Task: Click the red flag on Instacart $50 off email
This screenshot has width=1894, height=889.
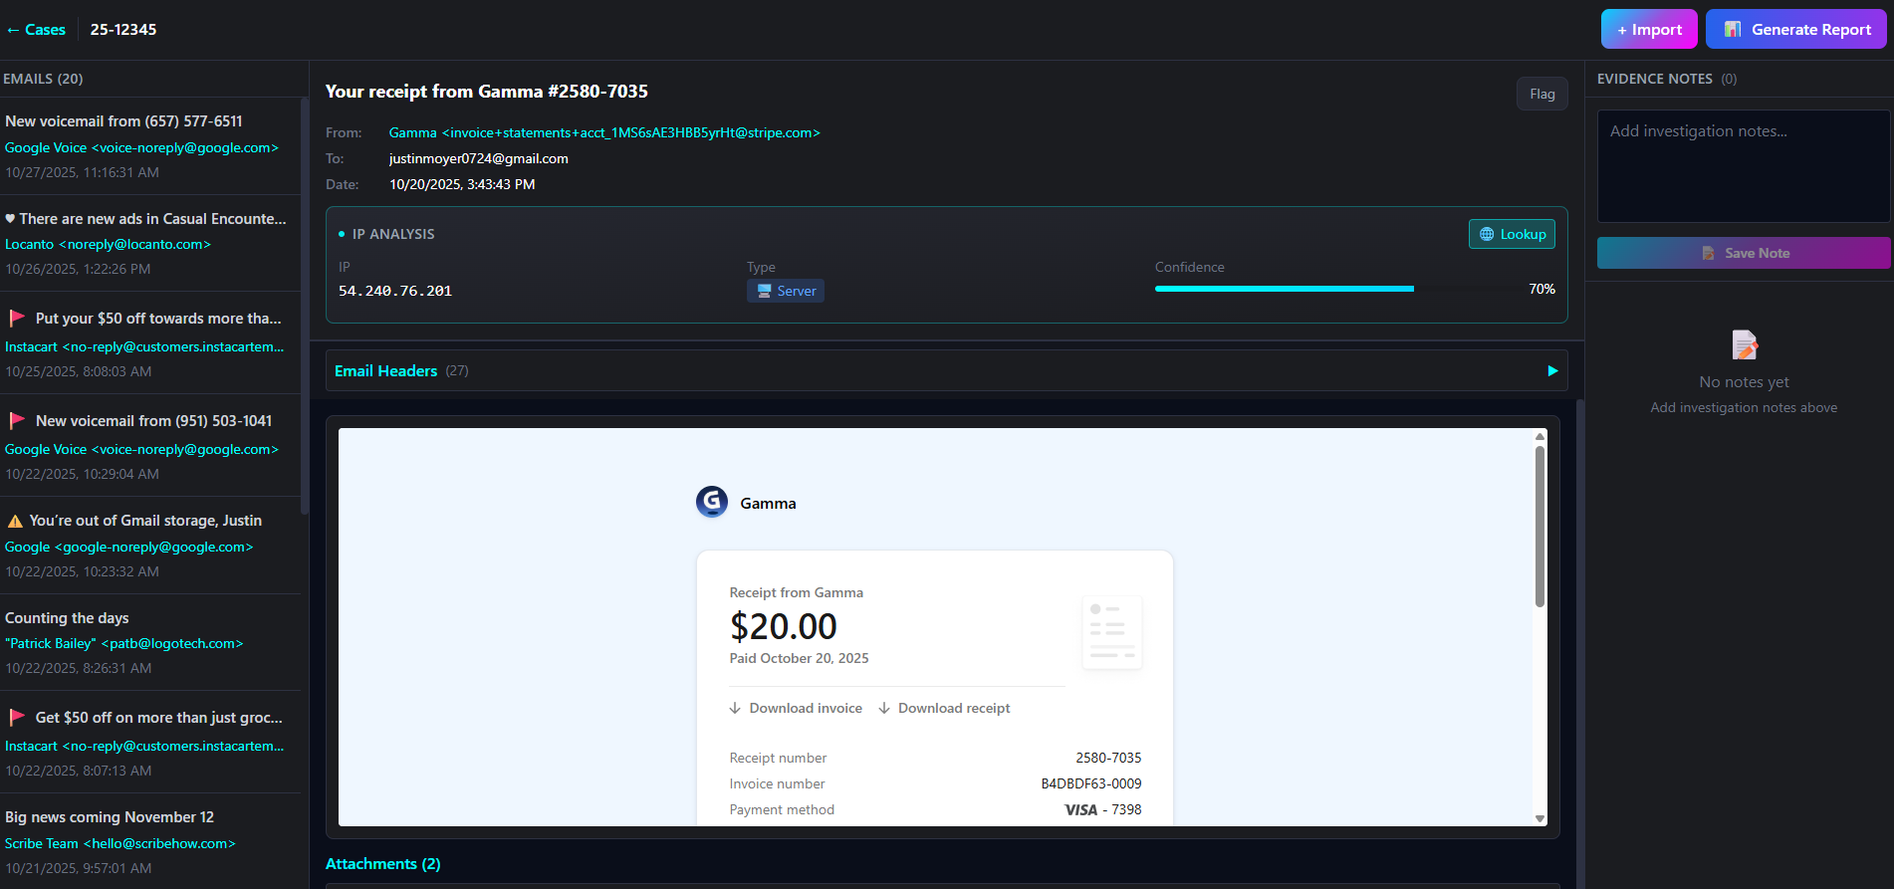Action: tap(17, 319)
